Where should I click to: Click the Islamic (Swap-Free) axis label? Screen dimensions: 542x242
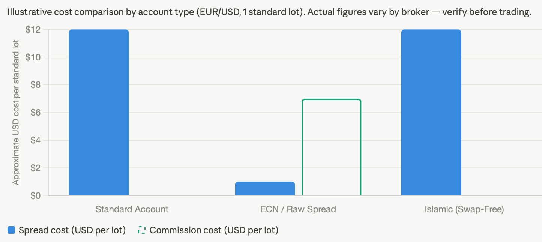click(464, 209)
